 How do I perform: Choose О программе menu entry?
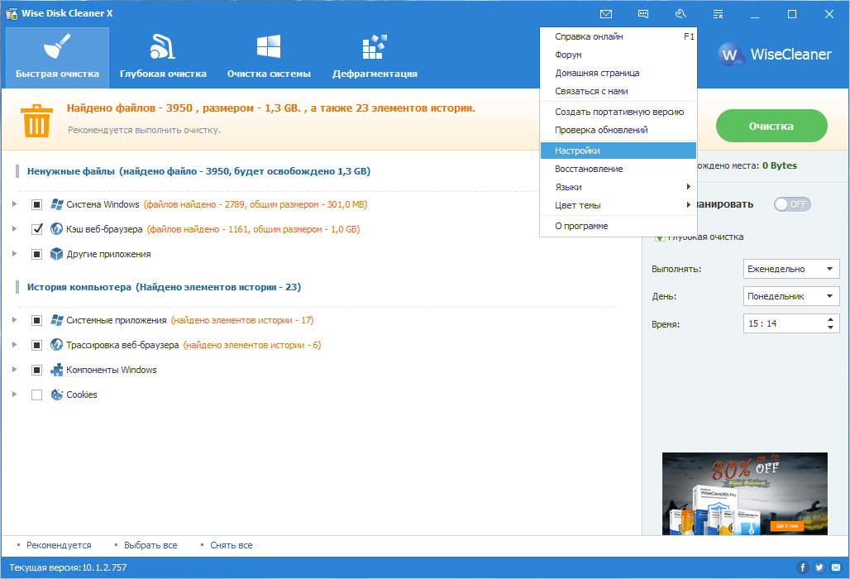tap(618, 226)
